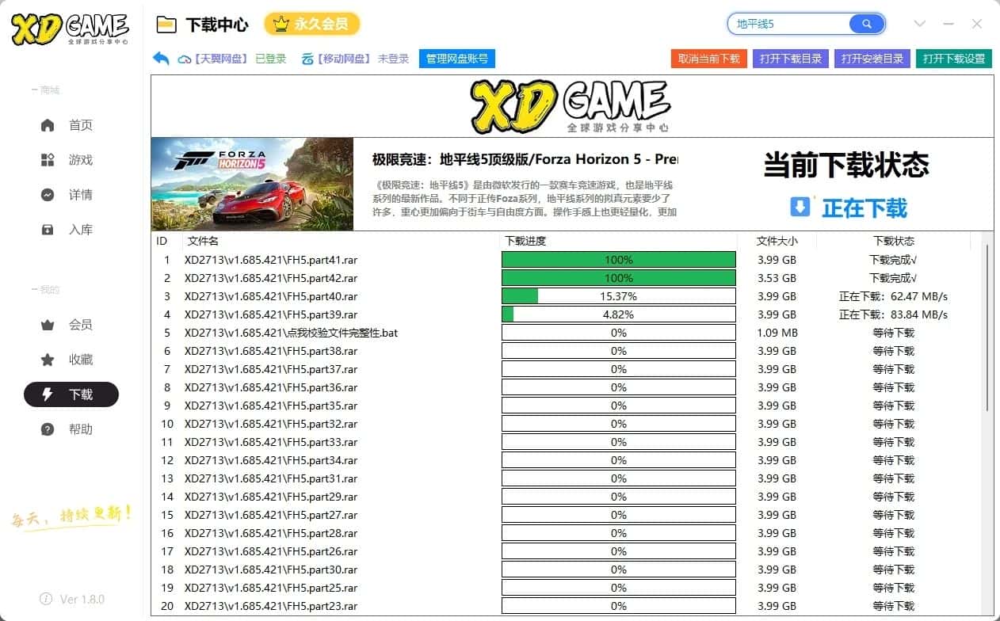Click the FH5.part41.rar progress bar

[619, 260]
